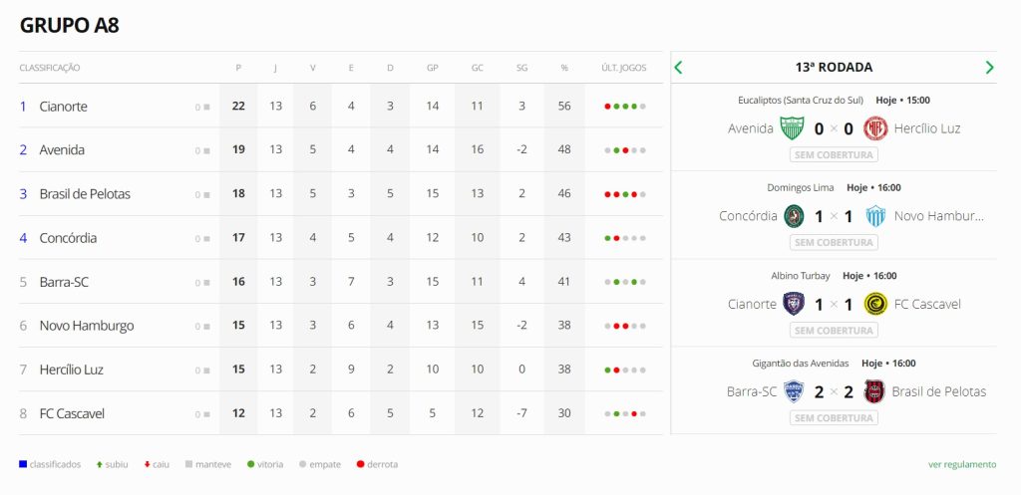Click the Cianorte team crest
Viewport: 1021px width, 495px height.
point(794,304)
